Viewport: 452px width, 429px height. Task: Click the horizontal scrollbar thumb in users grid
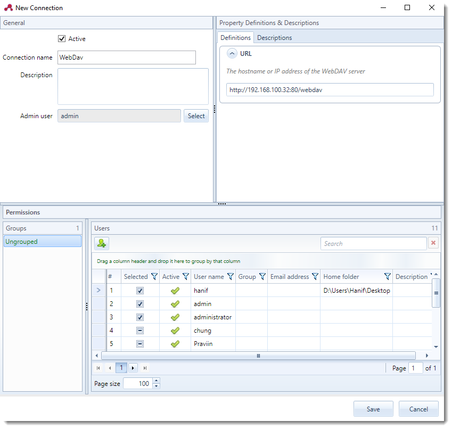tap(258, 356)
